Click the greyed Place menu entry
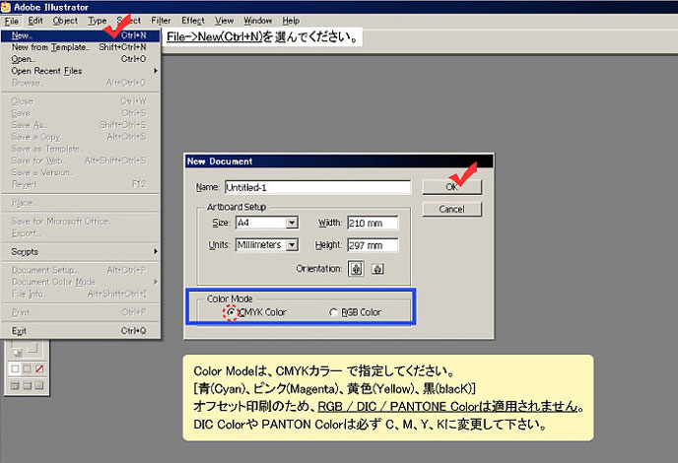 coord(81,203)
